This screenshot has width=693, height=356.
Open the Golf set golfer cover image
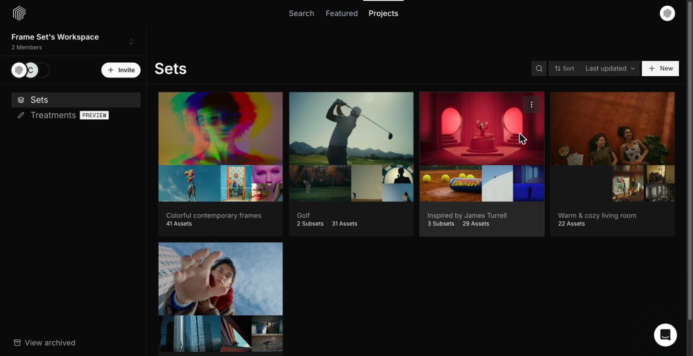point(351,129)
